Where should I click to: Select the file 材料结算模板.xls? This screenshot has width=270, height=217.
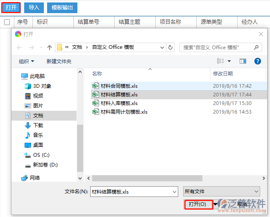179,95
